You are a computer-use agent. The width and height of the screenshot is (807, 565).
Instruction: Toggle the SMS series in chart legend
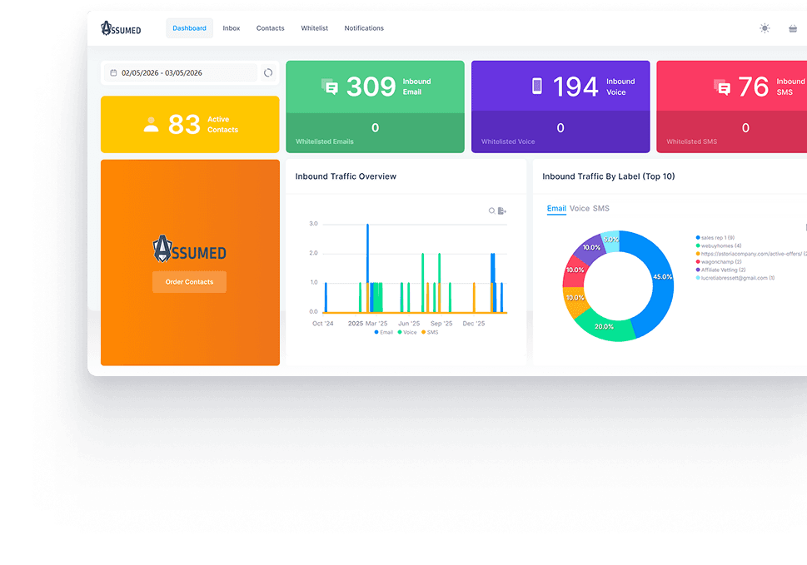[430, 332]
